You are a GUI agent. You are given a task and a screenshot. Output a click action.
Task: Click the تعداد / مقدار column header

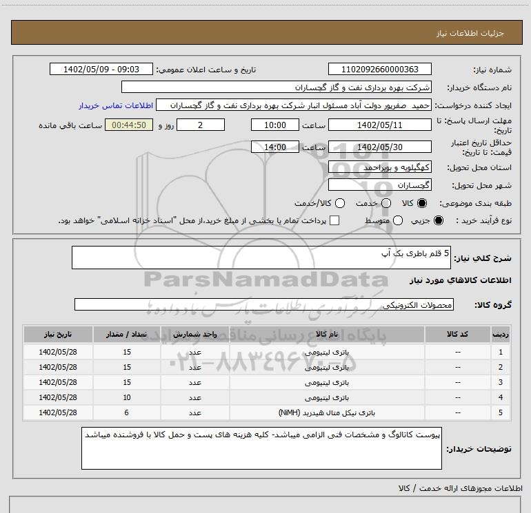127,335
